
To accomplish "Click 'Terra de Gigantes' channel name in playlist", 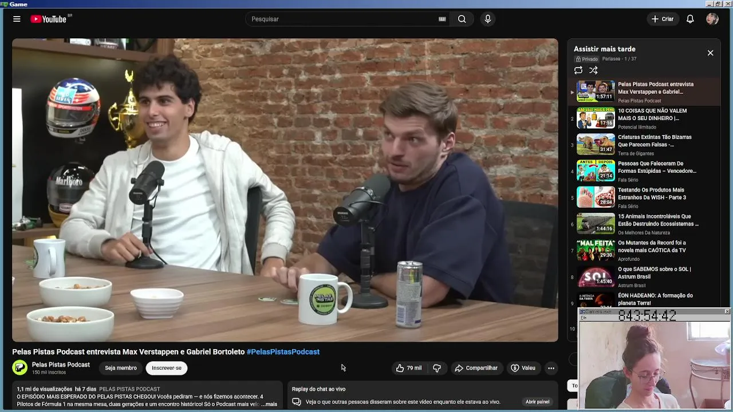I will (x=636, y=153).
